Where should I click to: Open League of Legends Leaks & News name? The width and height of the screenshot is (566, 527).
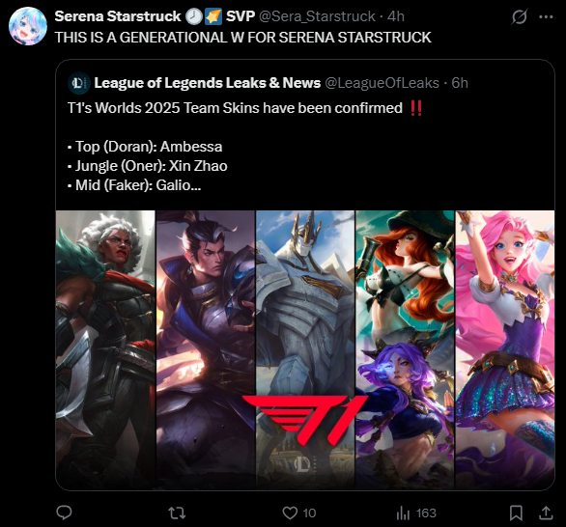point(208,83)
